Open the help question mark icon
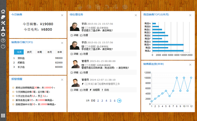This screenshot has height=121, width=197. point(3,40)
